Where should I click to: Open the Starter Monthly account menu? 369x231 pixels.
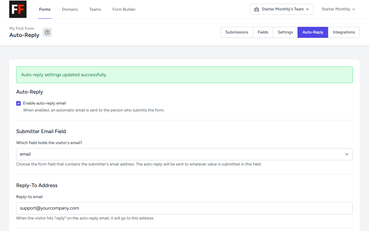[x=338, y=9]
